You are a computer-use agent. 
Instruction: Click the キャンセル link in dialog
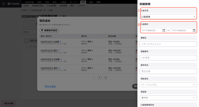click(x=50, y=86)
